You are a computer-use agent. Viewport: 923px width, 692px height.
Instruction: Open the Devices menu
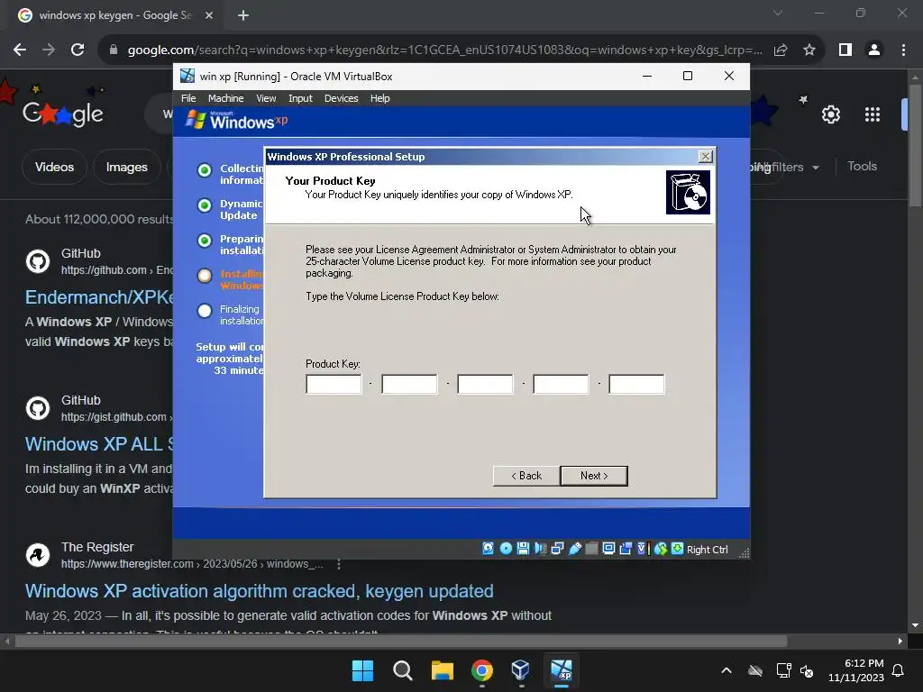coord(342,98)
